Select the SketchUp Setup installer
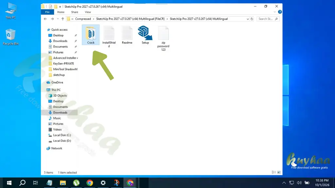Image resolution: width=335 pixels, height=188 pixels. pos(145,35)
